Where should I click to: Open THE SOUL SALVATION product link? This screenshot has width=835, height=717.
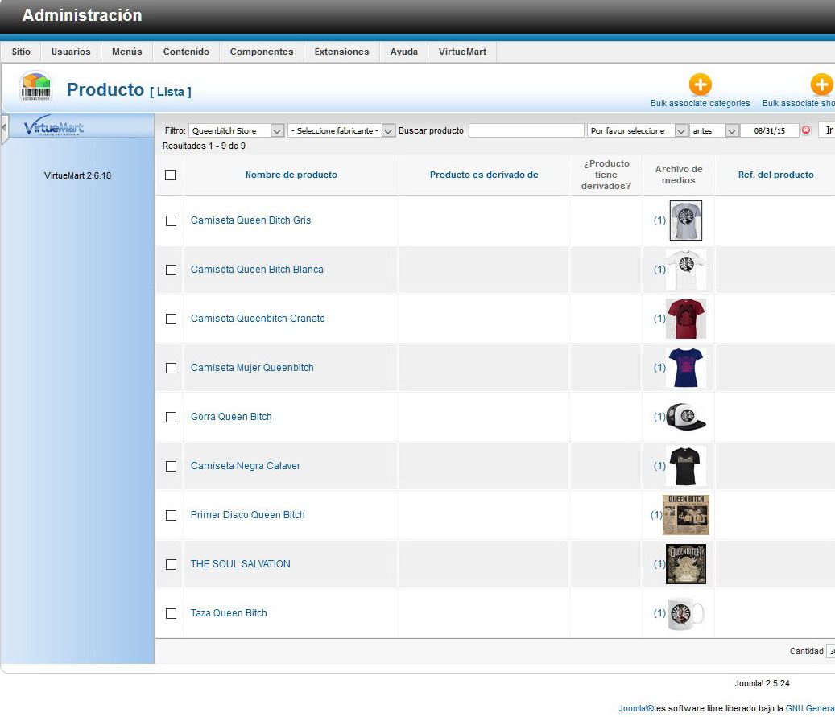(240, 563)
